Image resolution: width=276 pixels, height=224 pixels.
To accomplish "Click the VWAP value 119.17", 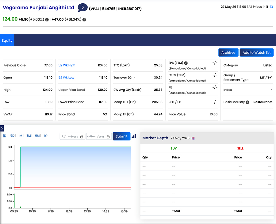I will (48, 114).
